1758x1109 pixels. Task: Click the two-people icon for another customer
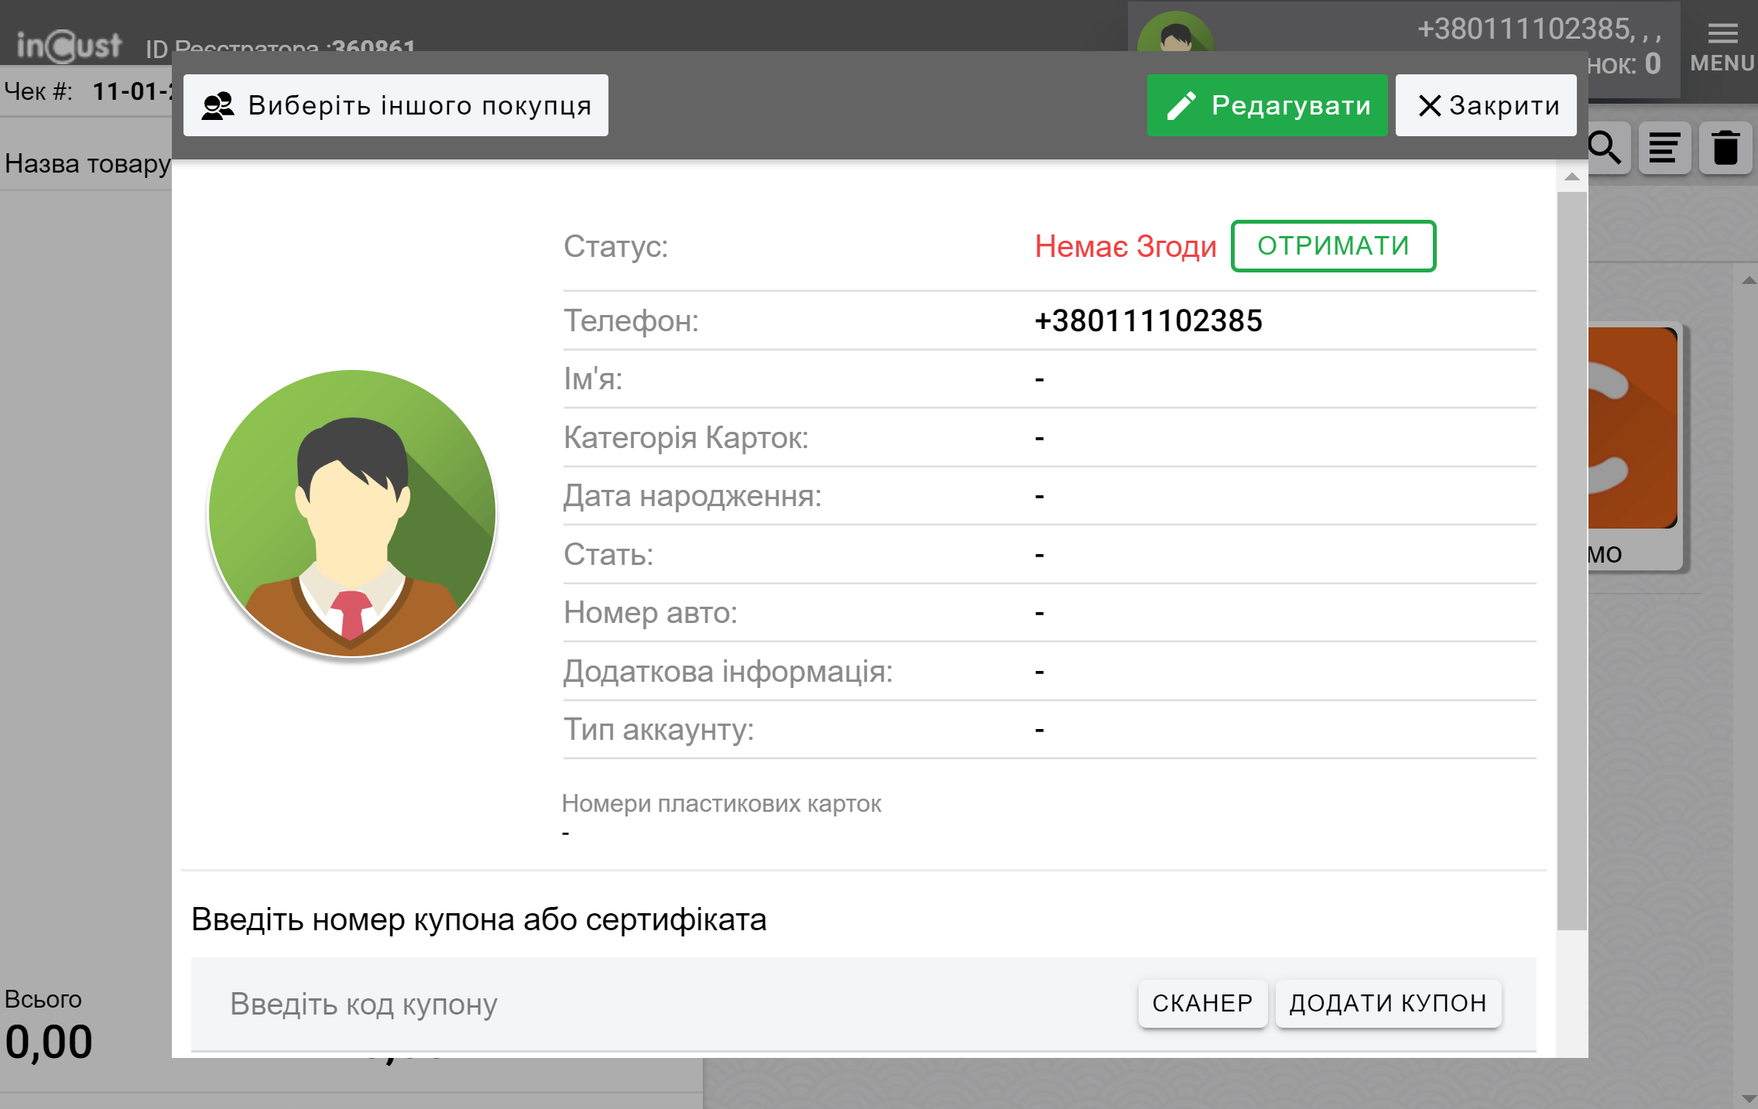coord(218,106)
